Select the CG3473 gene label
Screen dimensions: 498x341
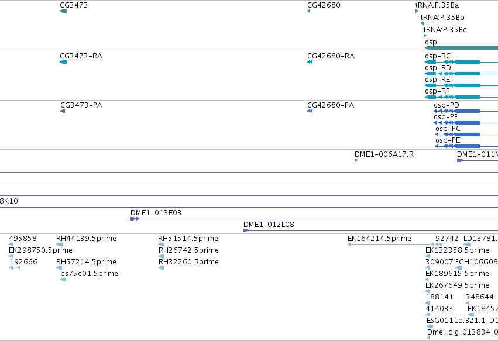[x=74, y=5]
